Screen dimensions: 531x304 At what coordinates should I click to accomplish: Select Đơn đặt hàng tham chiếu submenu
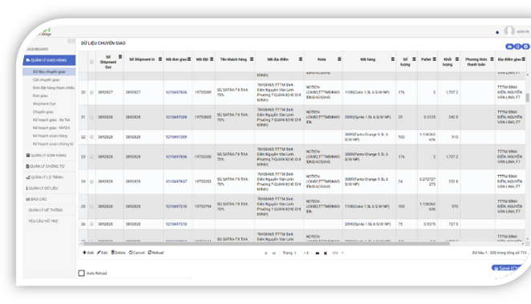point(54,87)
